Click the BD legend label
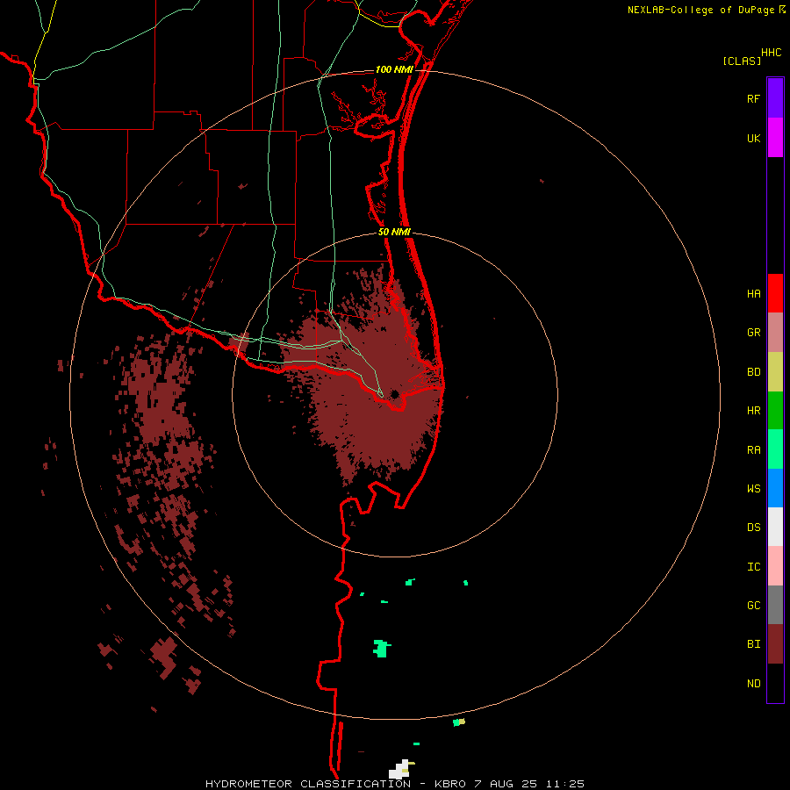This screenshot has height=790, width=790. [x=753, y=372]
